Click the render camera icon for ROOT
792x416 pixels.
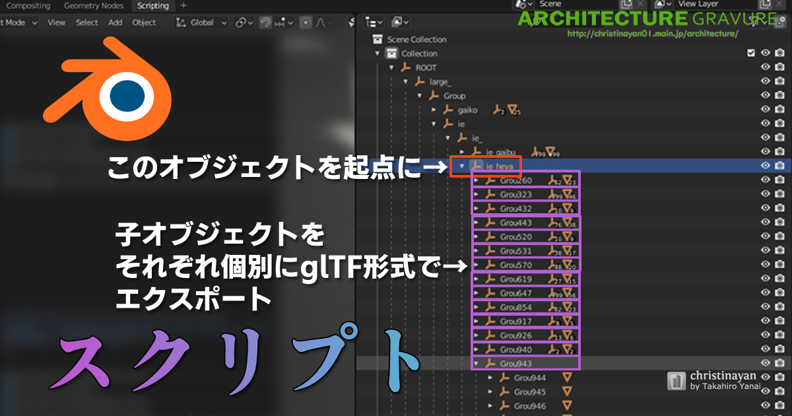[x=779, y=67]
